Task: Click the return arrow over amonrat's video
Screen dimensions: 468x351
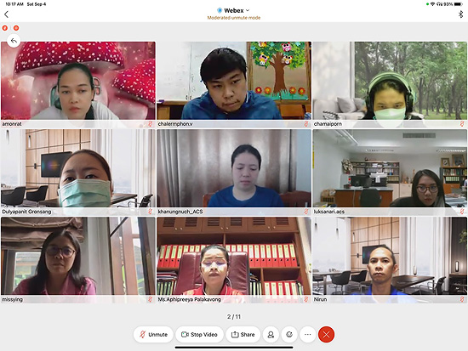Action: [x=14, y=41]
